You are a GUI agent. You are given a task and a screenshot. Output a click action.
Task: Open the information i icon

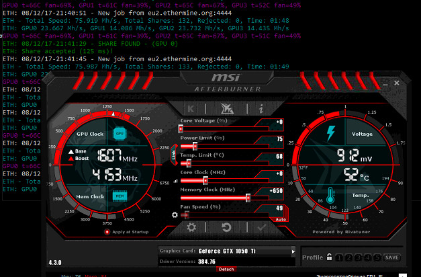[x=261, y=109]
